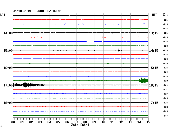Select the 18:00 CET time label

coord(8,103)
